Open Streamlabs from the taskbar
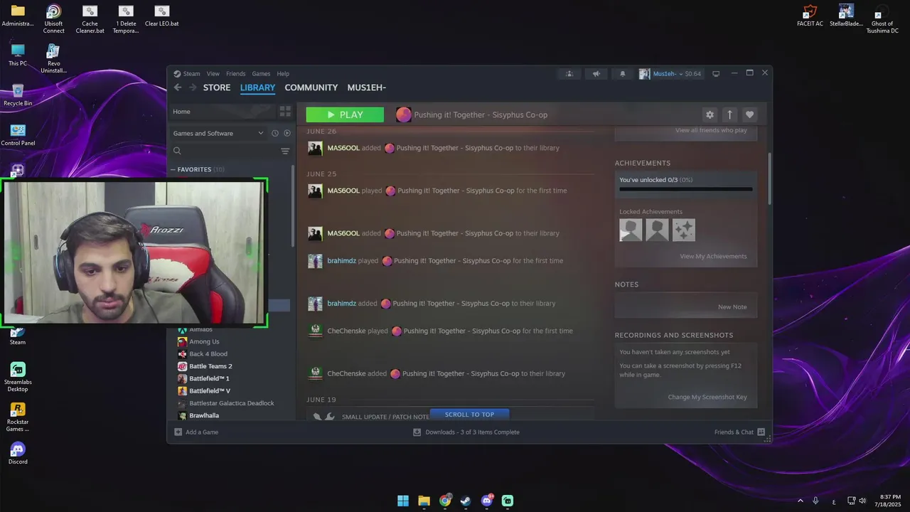The image size is (910, 512). 508,501
